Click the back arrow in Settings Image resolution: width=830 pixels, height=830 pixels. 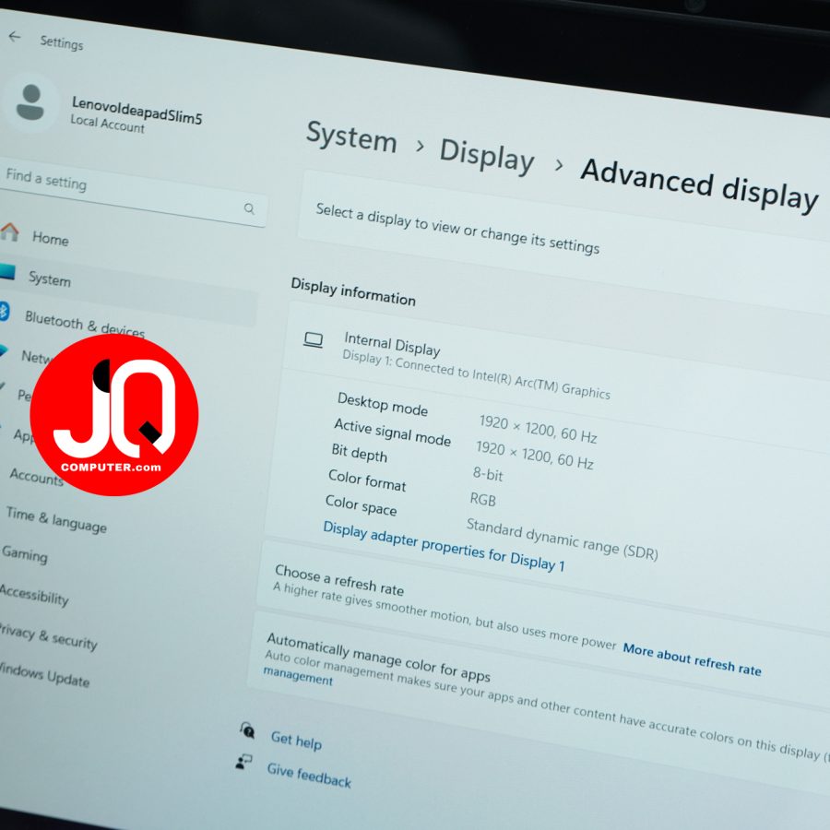point(14,37)
